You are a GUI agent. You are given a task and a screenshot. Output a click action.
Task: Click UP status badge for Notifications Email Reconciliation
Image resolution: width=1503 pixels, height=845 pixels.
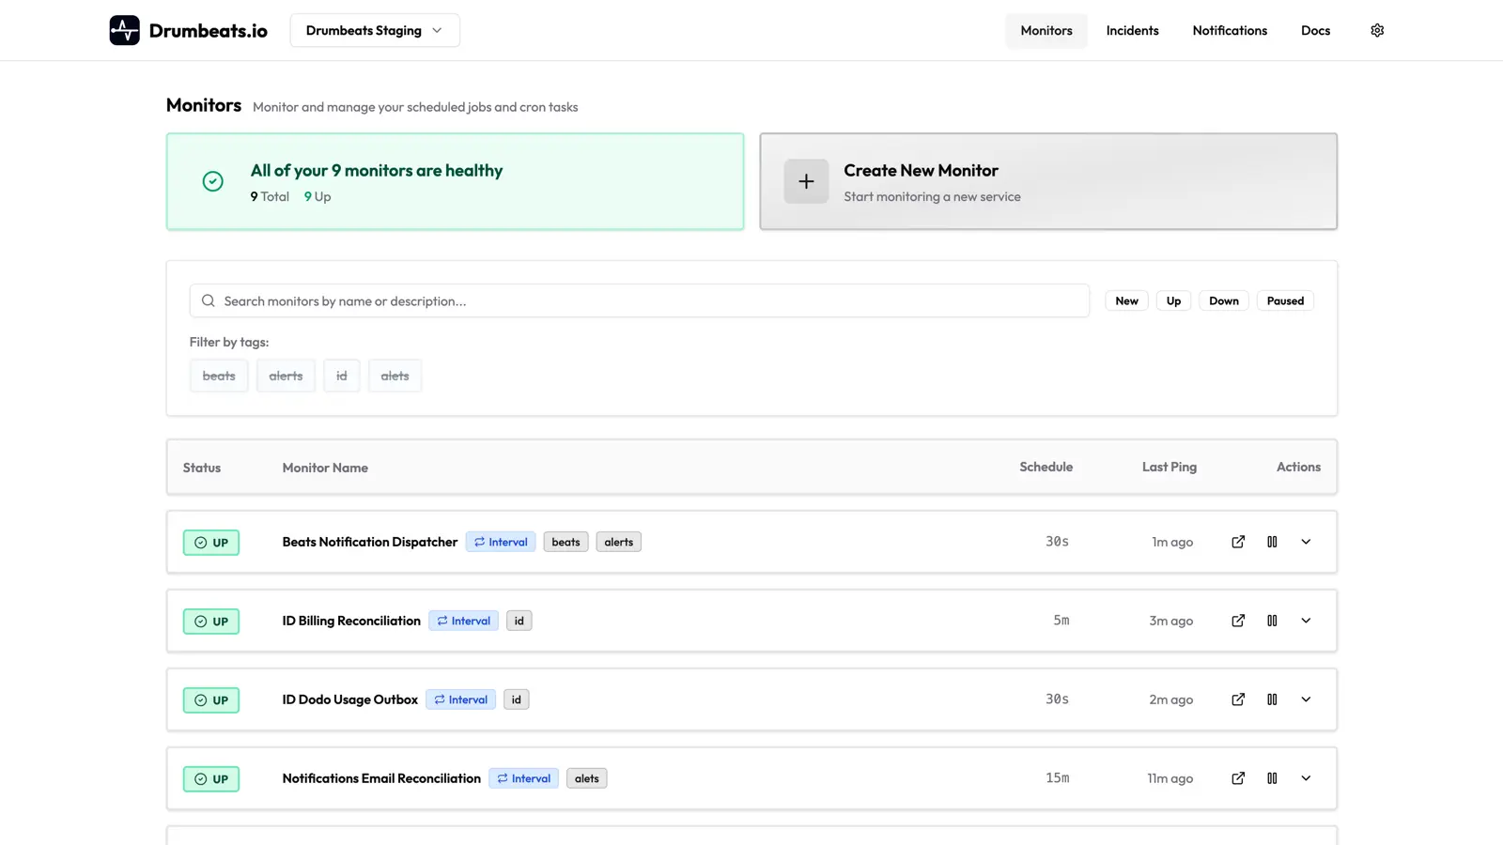pyautogui.click(x=211, y=779)
